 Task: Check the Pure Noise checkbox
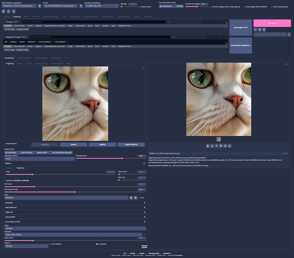pos(97,244)
